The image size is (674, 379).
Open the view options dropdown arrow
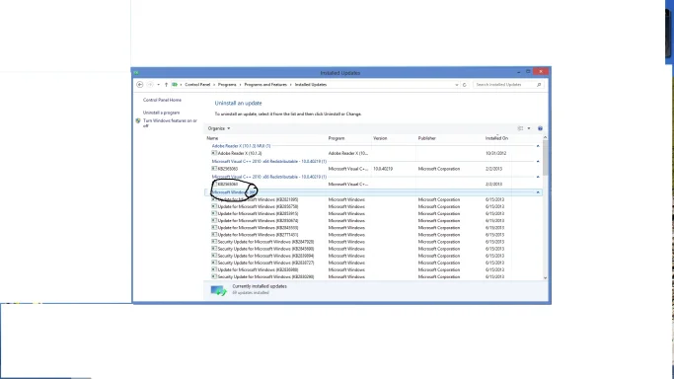tap(529, 128)
